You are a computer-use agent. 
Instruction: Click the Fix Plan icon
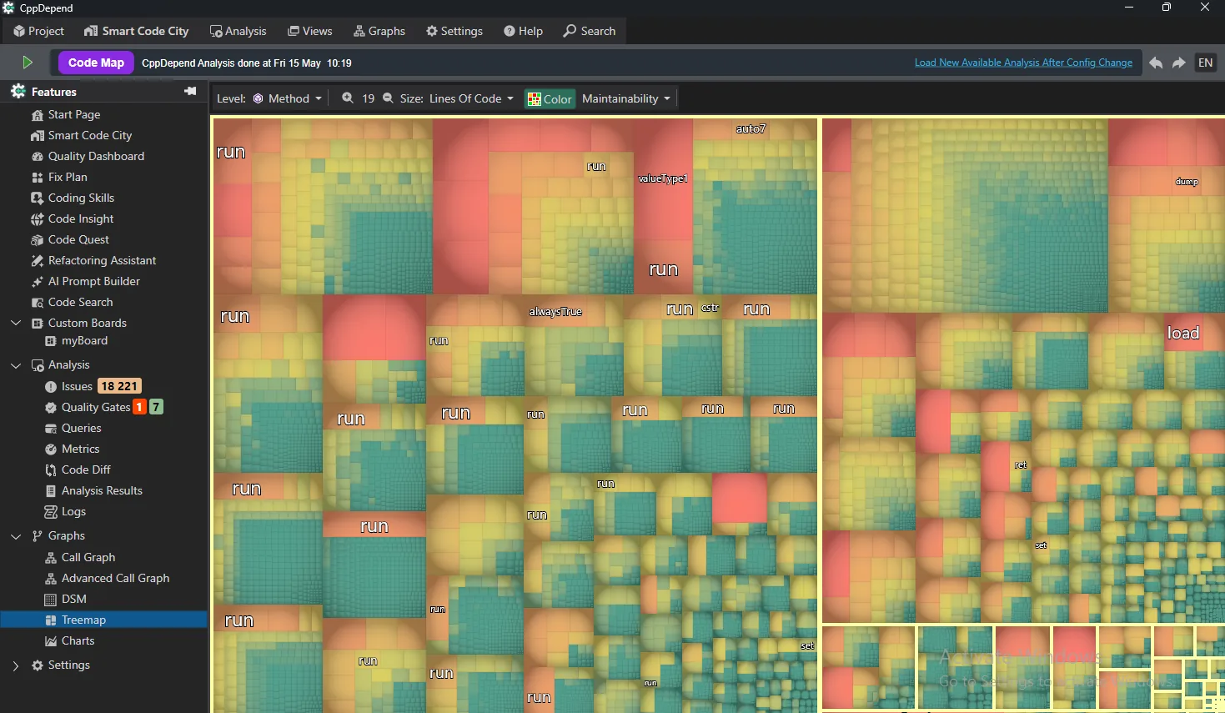[x=37, y=178]
